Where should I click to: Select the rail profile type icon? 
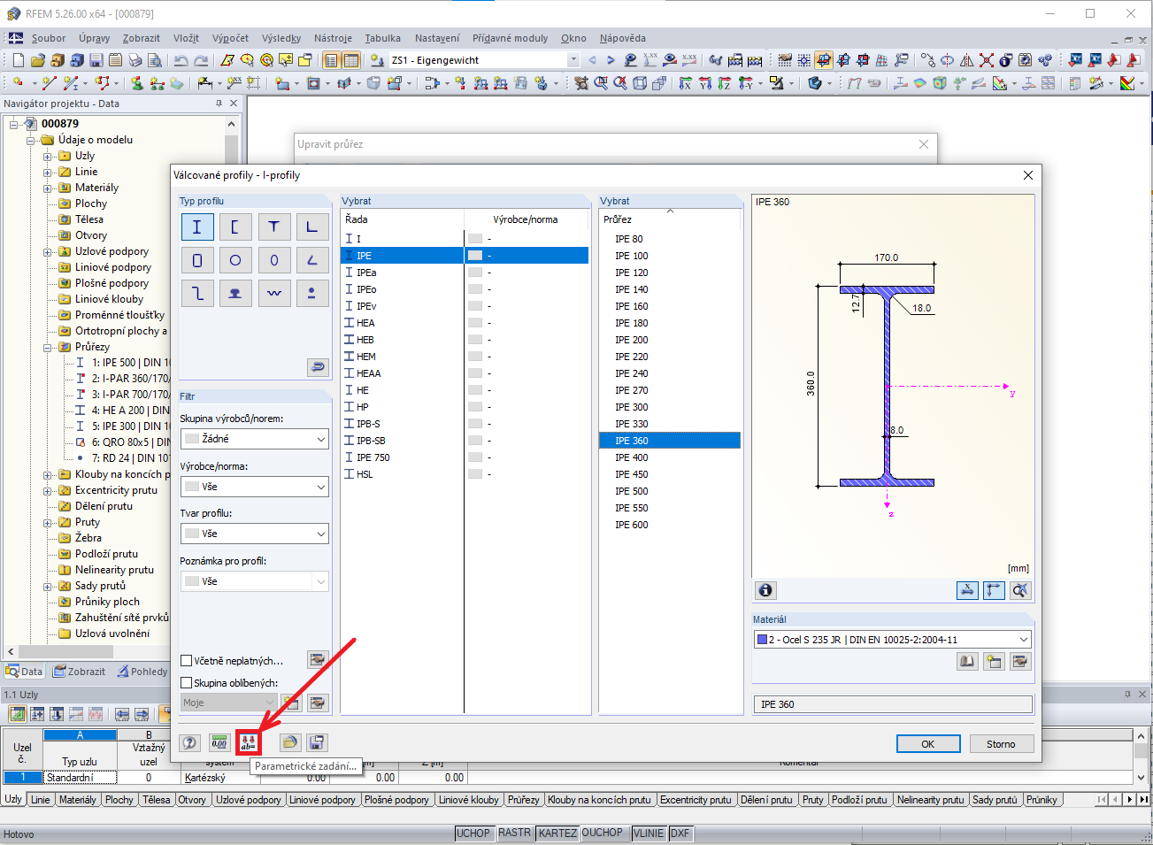(235, 293)
